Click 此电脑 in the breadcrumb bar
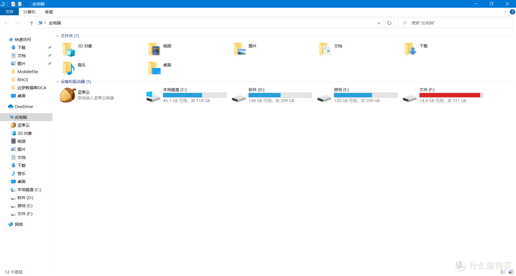Viewport: 516px width, 276px height. coord(55,22)
